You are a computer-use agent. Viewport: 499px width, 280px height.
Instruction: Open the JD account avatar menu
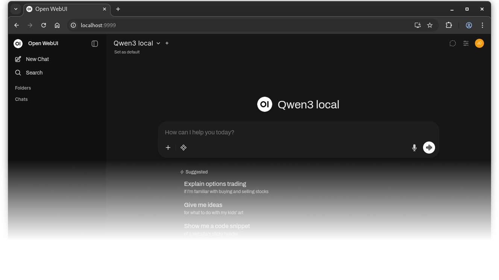[x=479, y=43]
